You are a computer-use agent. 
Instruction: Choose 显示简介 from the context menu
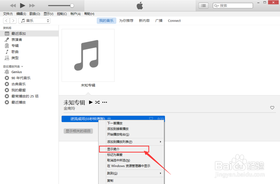pos(113,149)
